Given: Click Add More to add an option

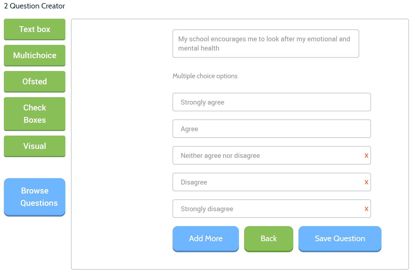Looking at the screenshot, I should [x=206, y=239].
